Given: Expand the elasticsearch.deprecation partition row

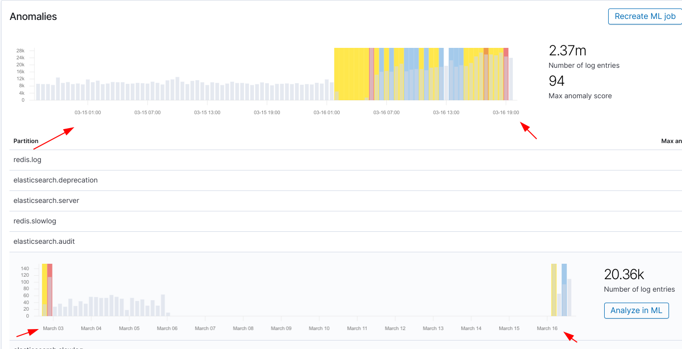Looking at the screenshot, I should (x=345, y=180).
